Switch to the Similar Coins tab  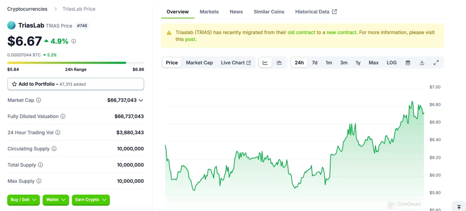(x=269, y=12)
